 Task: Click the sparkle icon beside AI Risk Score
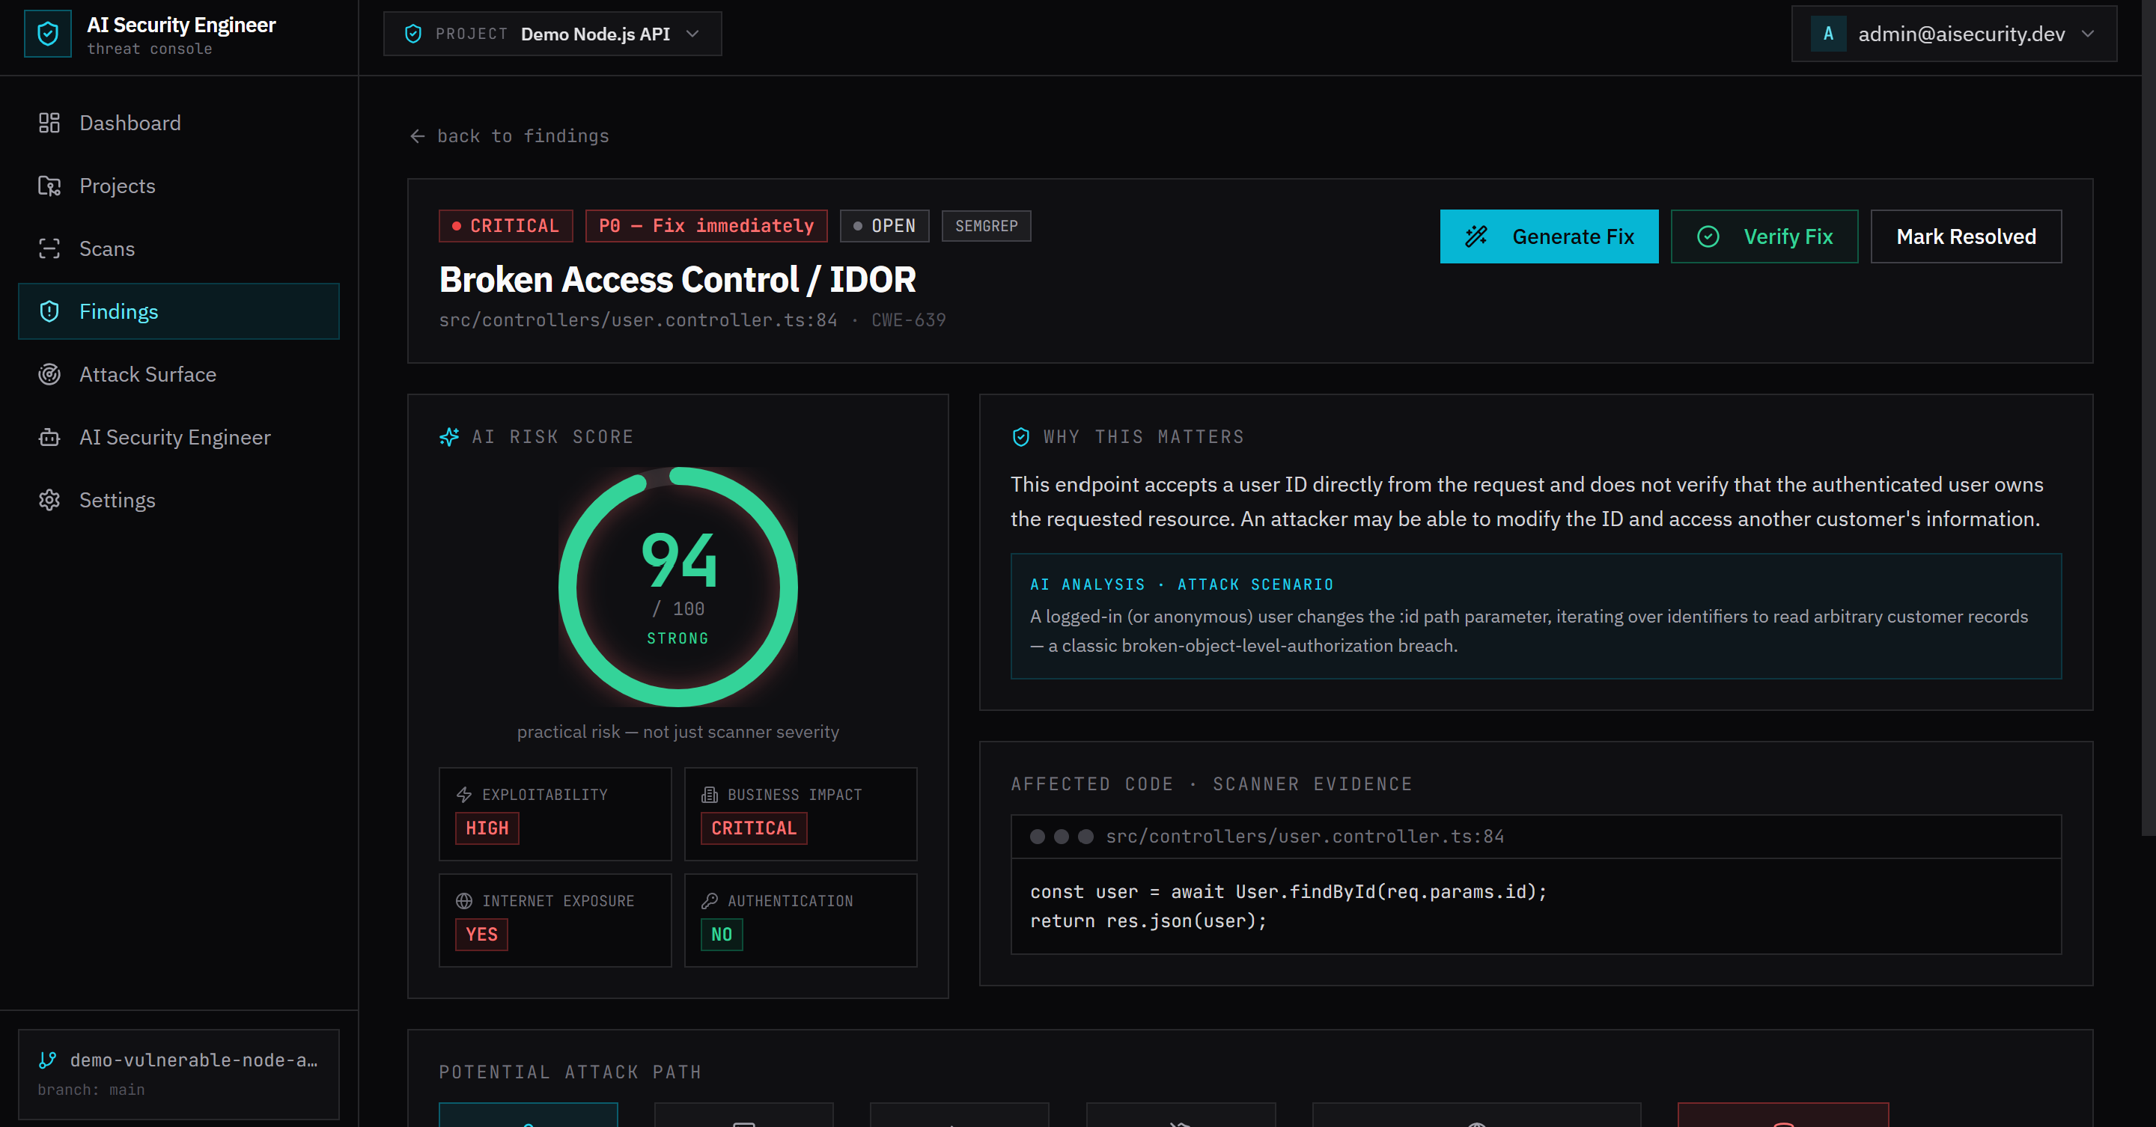click(x=449, y=437)
